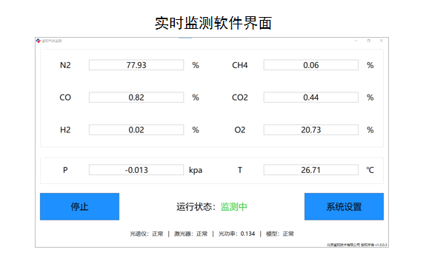Click the O2 value field showing 20.73

(311, 130)
